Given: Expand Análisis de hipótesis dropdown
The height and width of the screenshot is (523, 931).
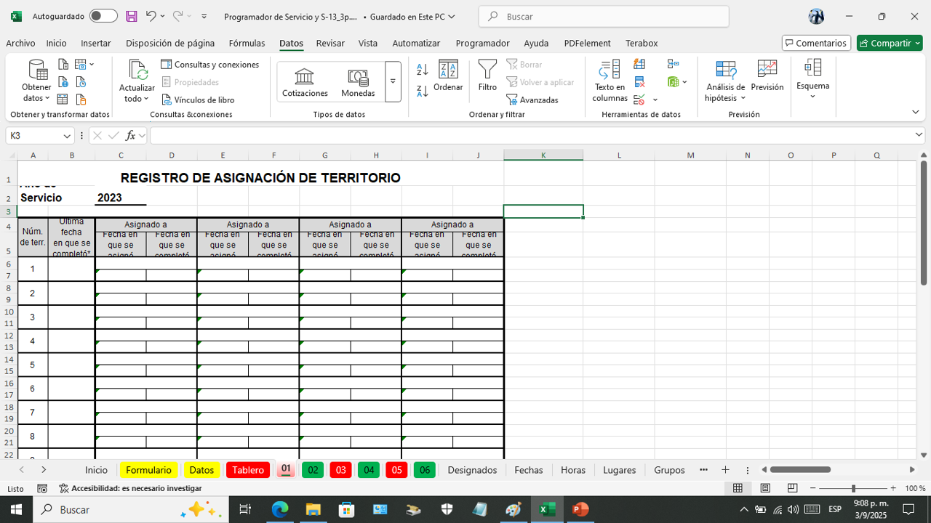Looking at the screenshot, I should (x=743, y=98).
